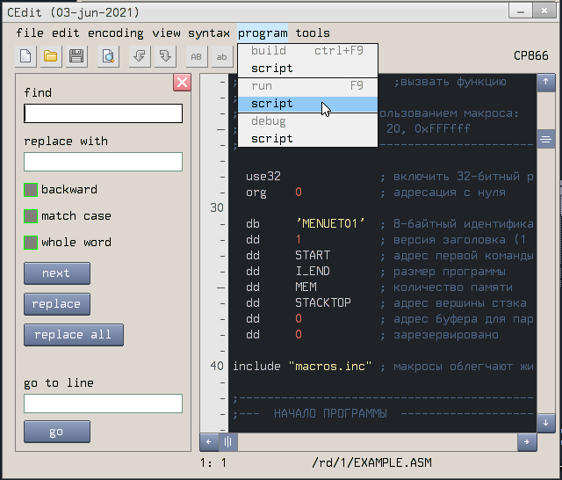562x480 pixels.
Task: Click the go button
Action: tap(56, 432)
